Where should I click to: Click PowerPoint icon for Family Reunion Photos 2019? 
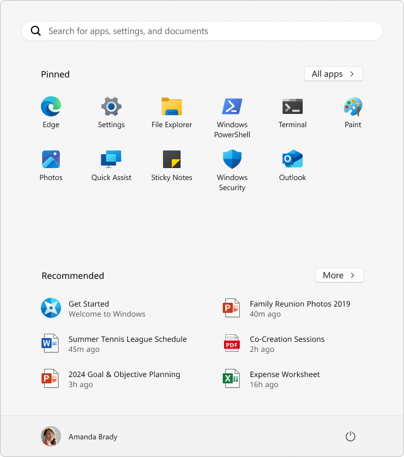click(232, 308)
